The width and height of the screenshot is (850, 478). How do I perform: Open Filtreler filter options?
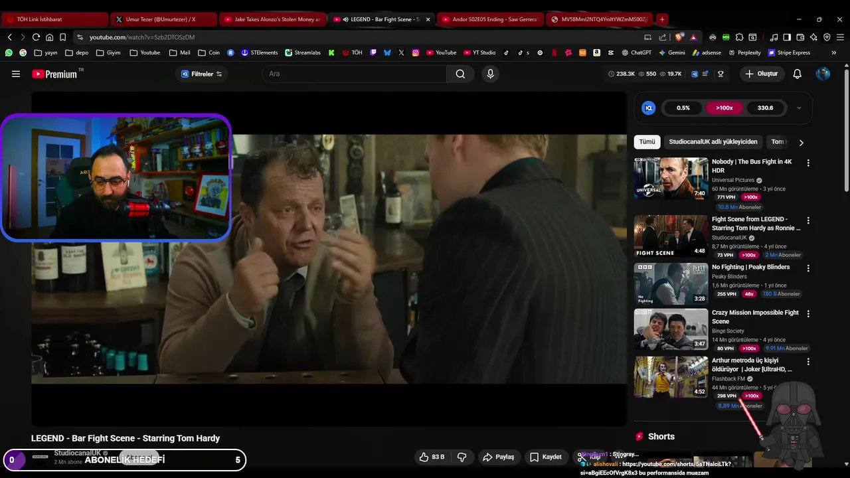[202, 74]
